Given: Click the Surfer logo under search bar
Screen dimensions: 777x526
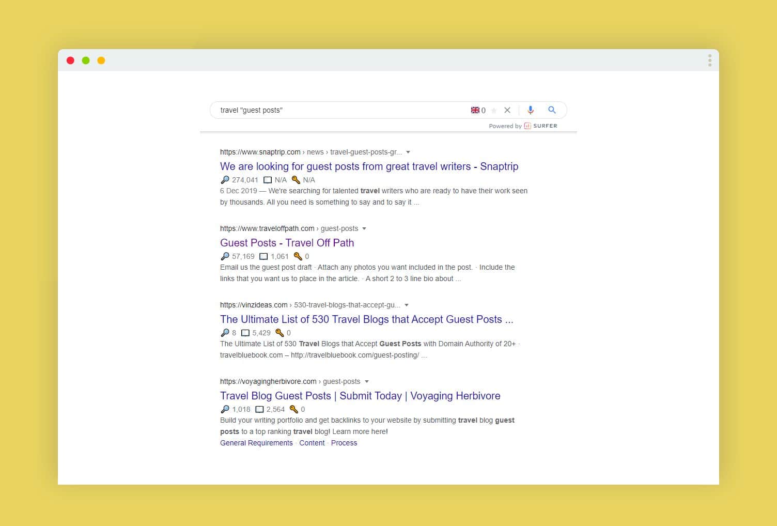Looking at the screenshot, I should pyautogui.click(x=527, y=126).
